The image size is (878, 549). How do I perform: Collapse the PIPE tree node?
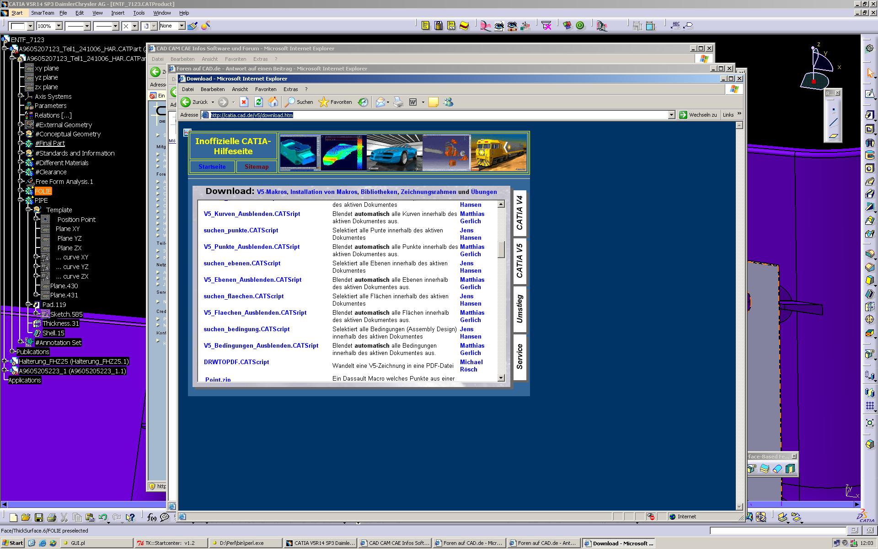pos(20,200)
